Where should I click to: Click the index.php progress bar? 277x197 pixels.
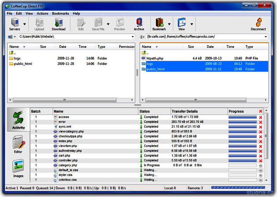[x=242, y=141]
